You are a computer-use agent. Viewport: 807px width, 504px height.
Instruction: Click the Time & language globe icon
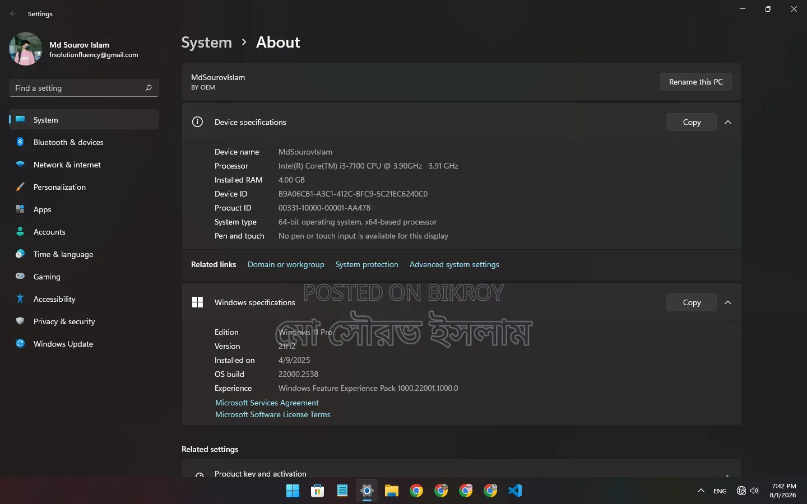pyautogui.click(x=20, y=254)
